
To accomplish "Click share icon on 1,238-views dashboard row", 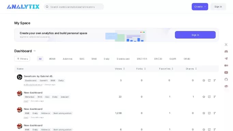I will 209,113.
